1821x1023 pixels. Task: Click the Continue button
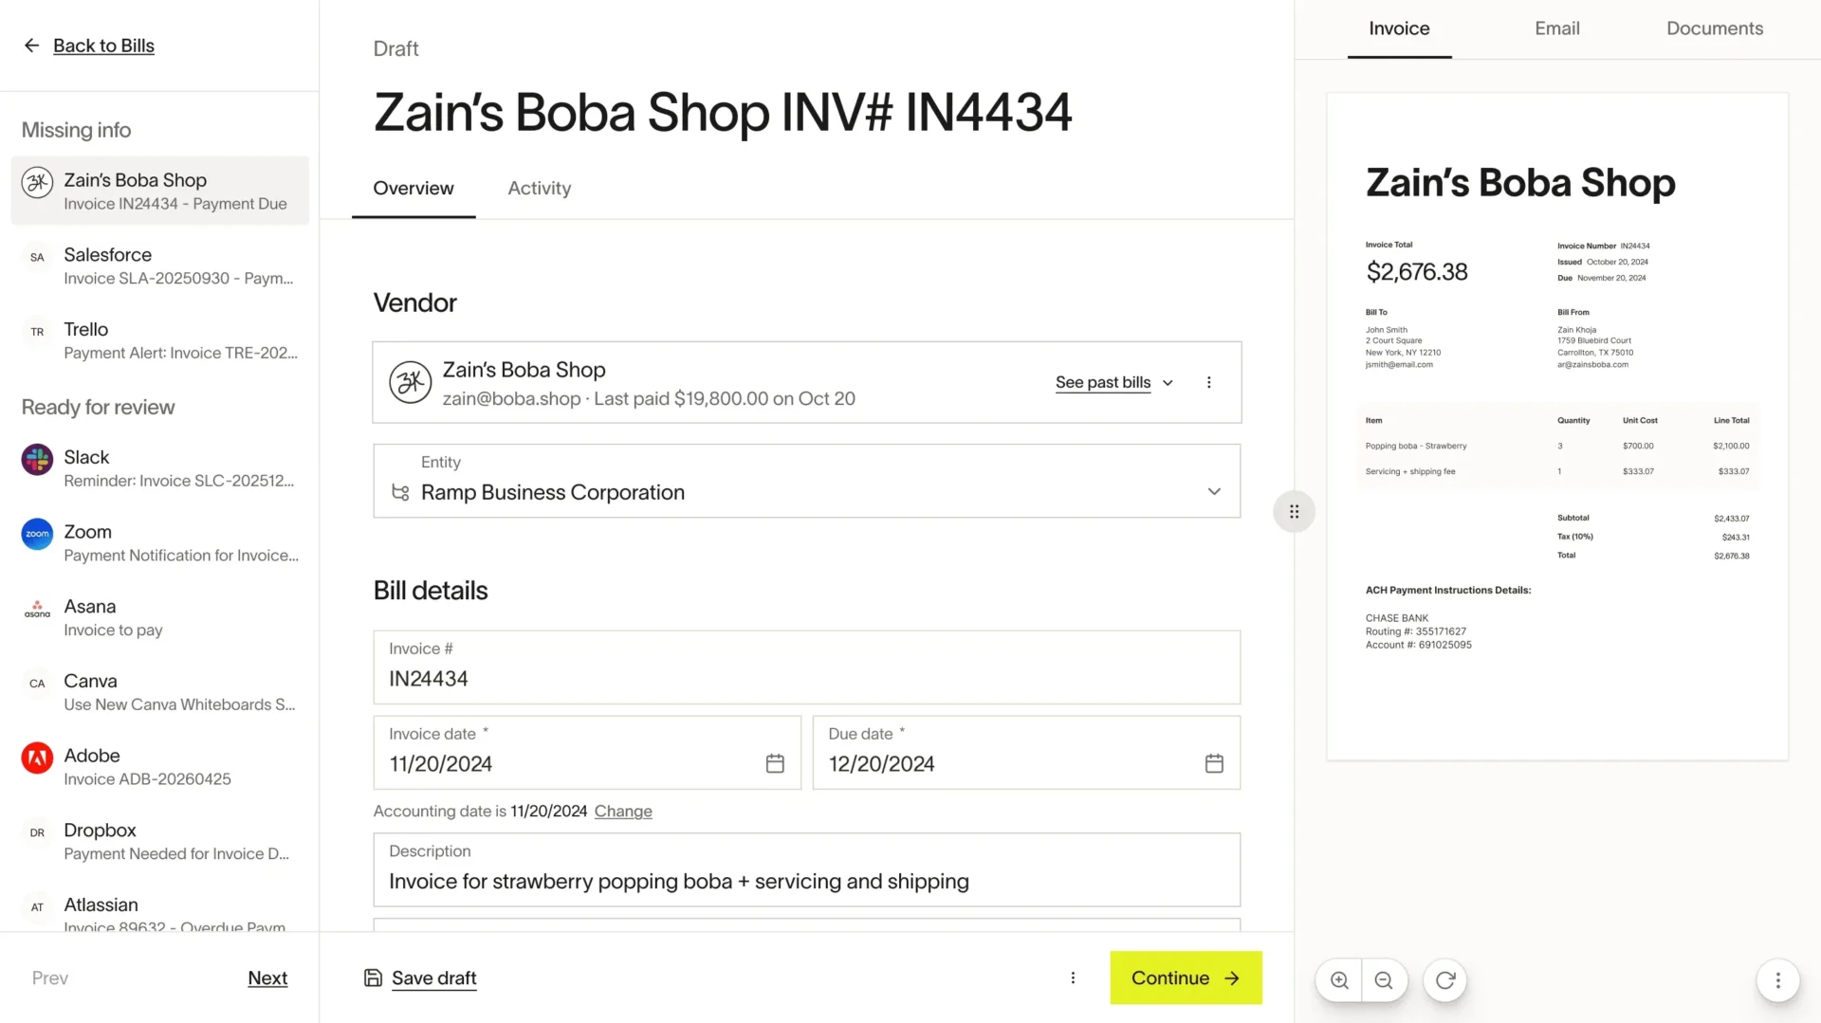tap(1186, 977)
